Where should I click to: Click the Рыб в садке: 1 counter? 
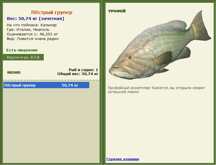click(x=83, y=70)
